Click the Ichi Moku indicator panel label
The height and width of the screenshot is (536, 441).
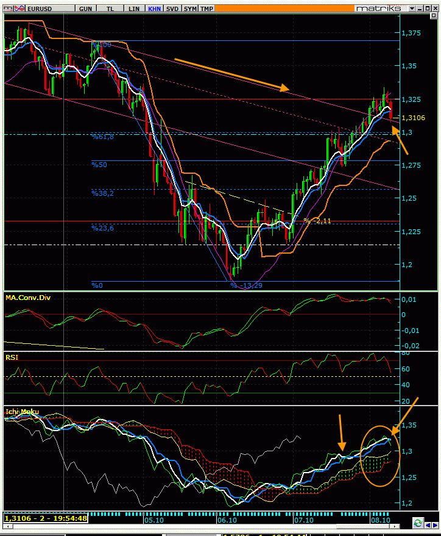click(x=22, y=412)
